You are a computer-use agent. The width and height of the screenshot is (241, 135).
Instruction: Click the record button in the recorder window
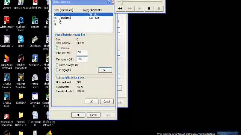[159, 8]
